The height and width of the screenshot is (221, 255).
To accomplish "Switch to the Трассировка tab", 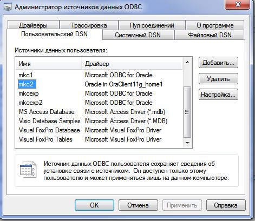I will [x=89, y=25].
